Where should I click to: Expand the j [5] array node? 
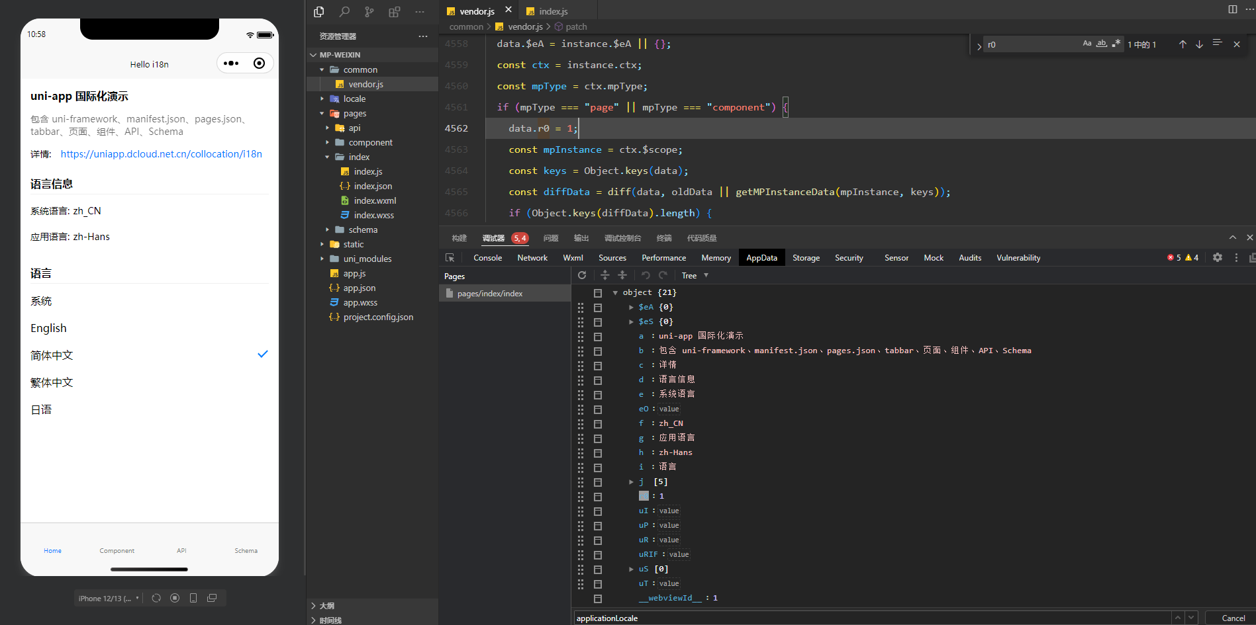(630, 482)
